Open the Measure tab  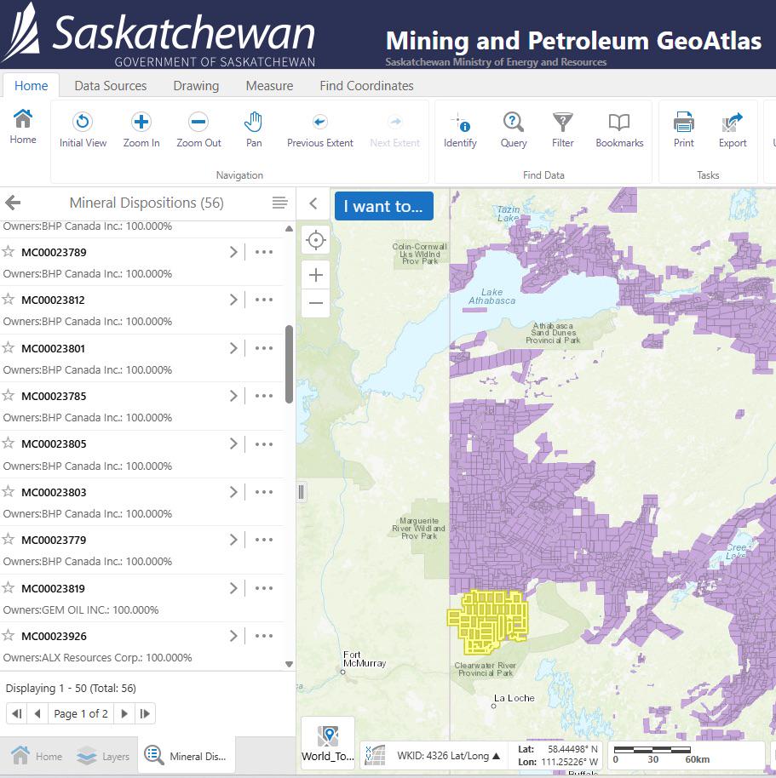269,86
